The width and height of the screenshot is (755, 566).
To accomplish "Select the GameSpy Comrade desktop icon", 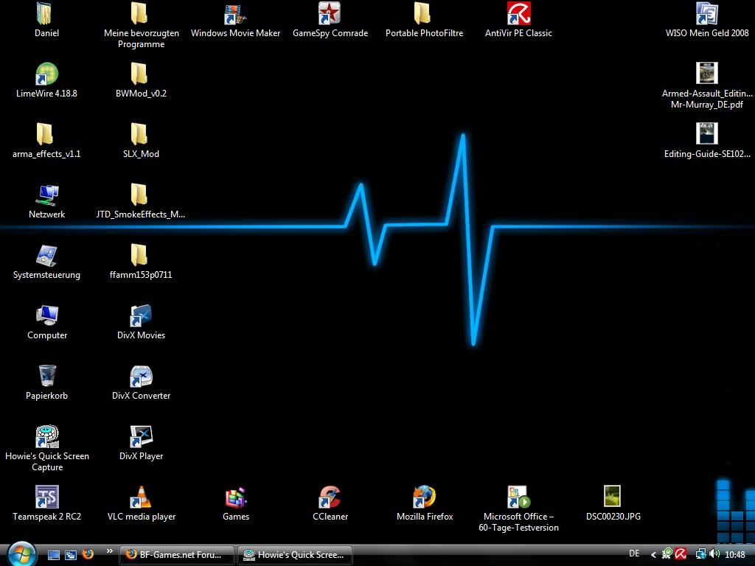I will [x=330, y=14].
